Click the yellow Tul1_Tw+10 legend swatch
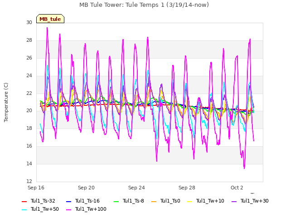The height and width of the screenshot is (218, 290). (190, 201)
